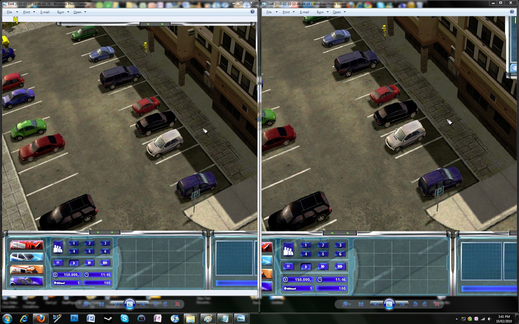
Task: Open Steam from the taskbar
Action: coord(108,319)
